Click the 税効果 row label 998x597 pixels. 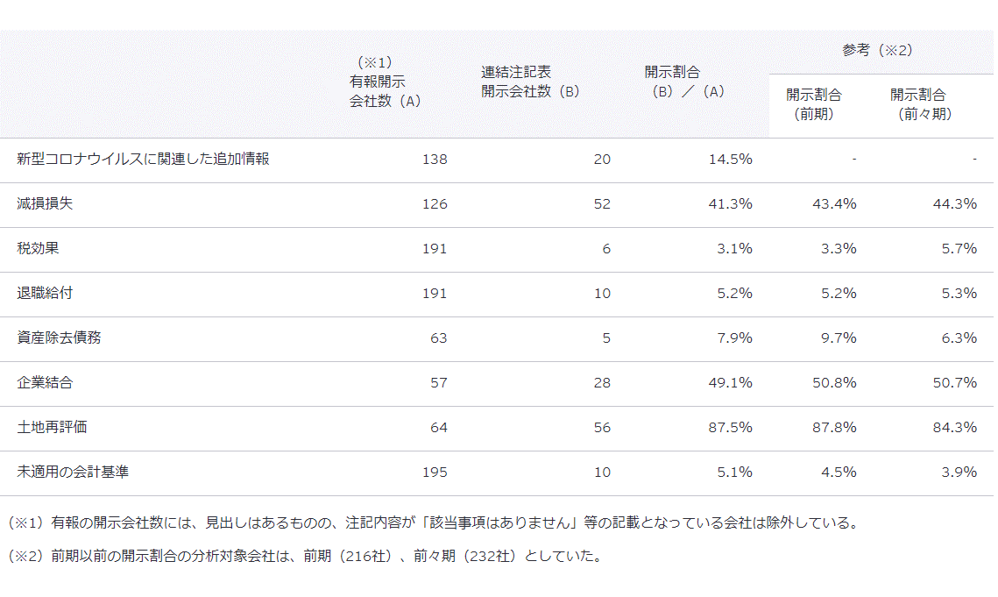point(38,249)
